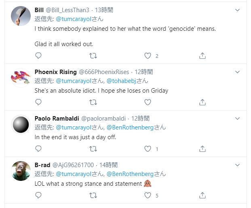The height and width of the screenshot is (208, 251).
Task: Open Paolo Rambaldi's profile name
Action: (x=56, y=119)
